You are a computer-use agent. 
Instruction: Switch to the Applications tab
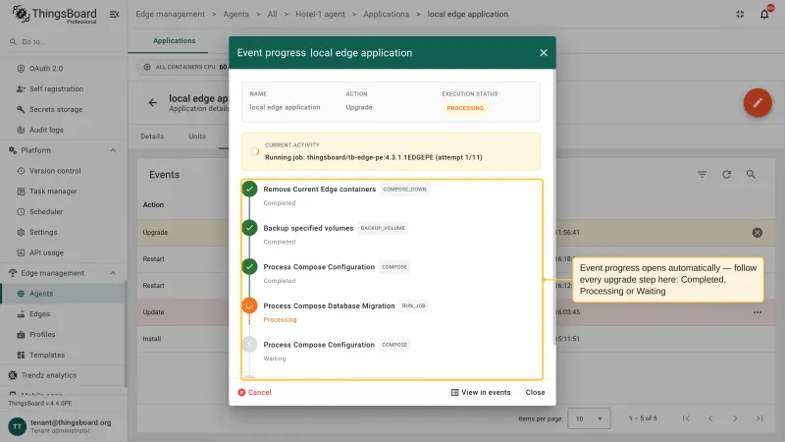tap(175, 41)
